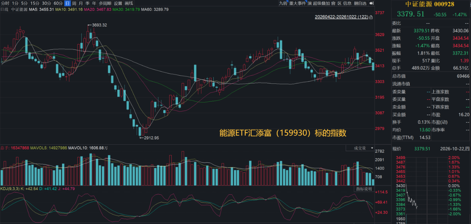Open 超级叠加 super overlay
This screenshot has height=224, width=471.
click(321, 3)
